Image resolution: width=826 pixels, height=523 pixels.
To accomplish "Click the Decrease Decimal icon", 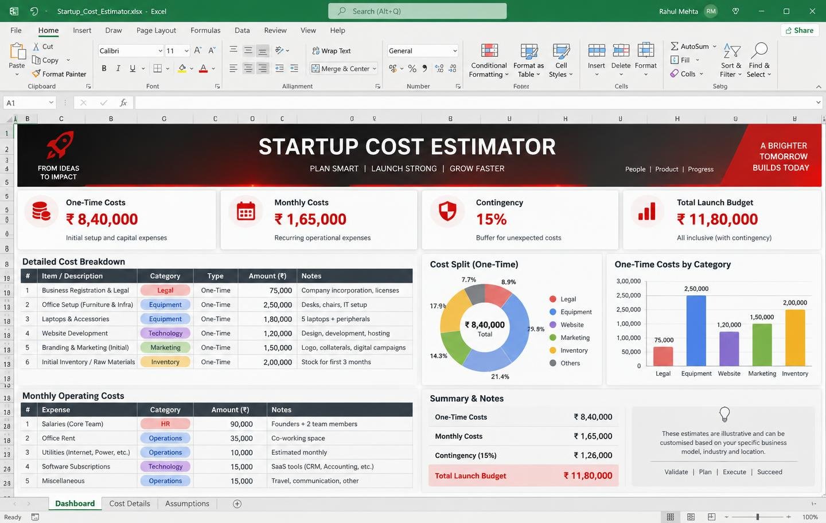I will click(453, 68).
